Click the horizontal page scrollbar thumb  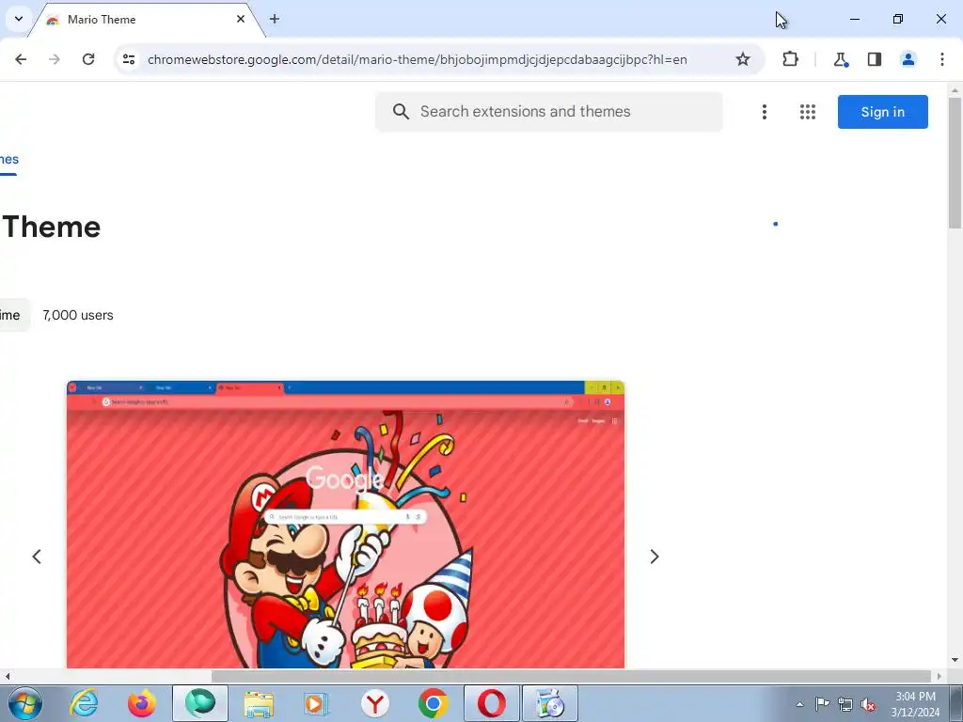tap(571, 676)
